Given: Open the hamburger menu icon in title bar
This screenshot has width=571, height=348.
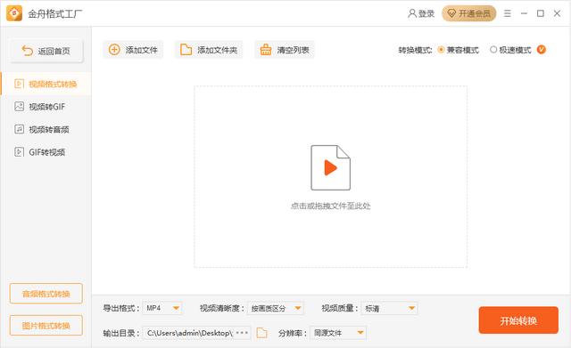Looking at the screenshot, I should coord(508,13).
